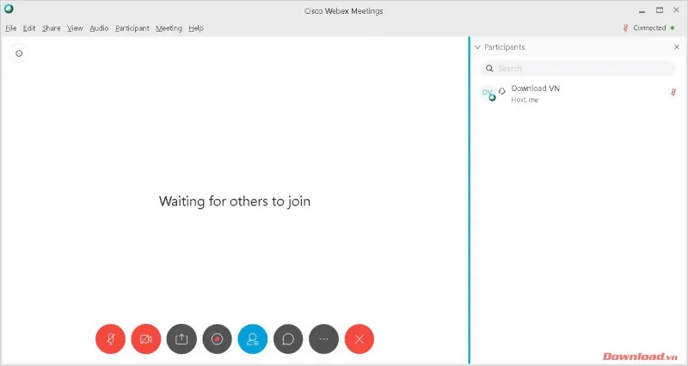Click the DV avatar of Download VN
688x366 pixels.
pyautogui.click(x=488, y=93)
